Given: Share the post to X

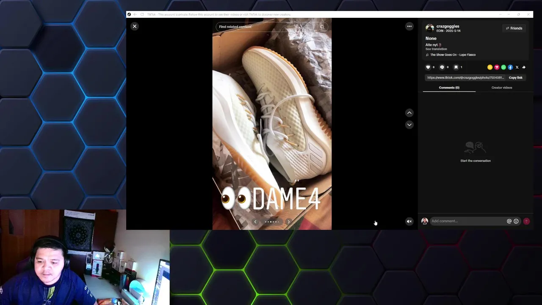Looking at the screenshot, I should (x=517, y=67).
